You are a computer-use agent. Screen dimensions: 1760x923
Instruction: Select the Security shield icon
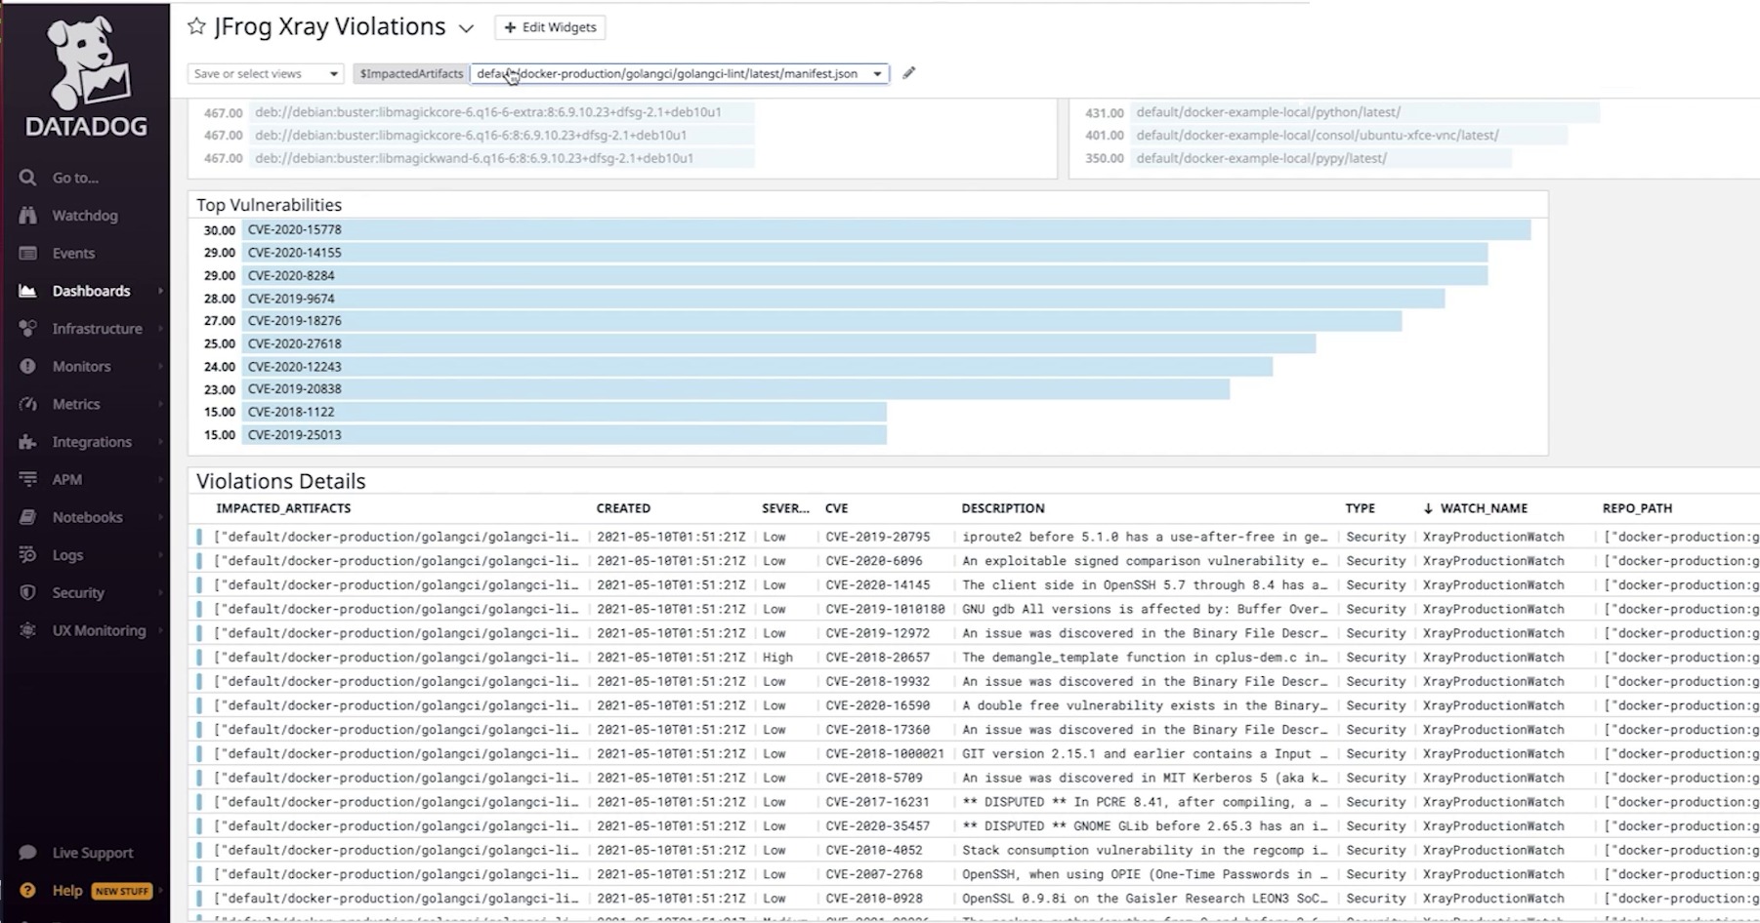pyautogui.click(x=78, y=592)
